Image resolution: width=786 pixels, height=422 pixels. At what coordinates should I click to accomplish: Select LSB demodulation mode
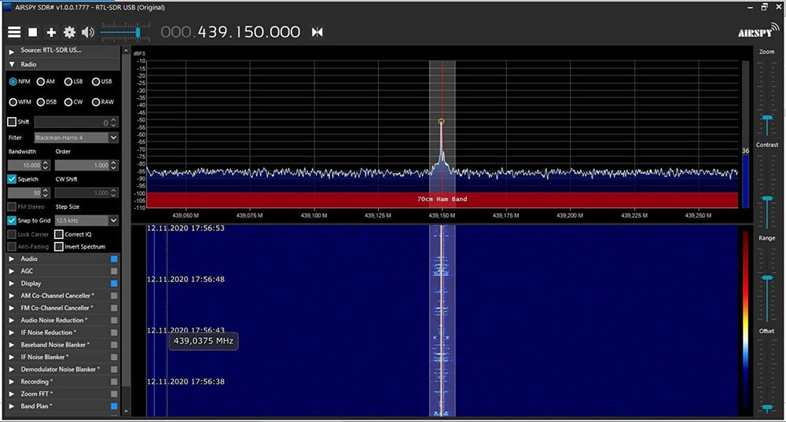point(68,81)
